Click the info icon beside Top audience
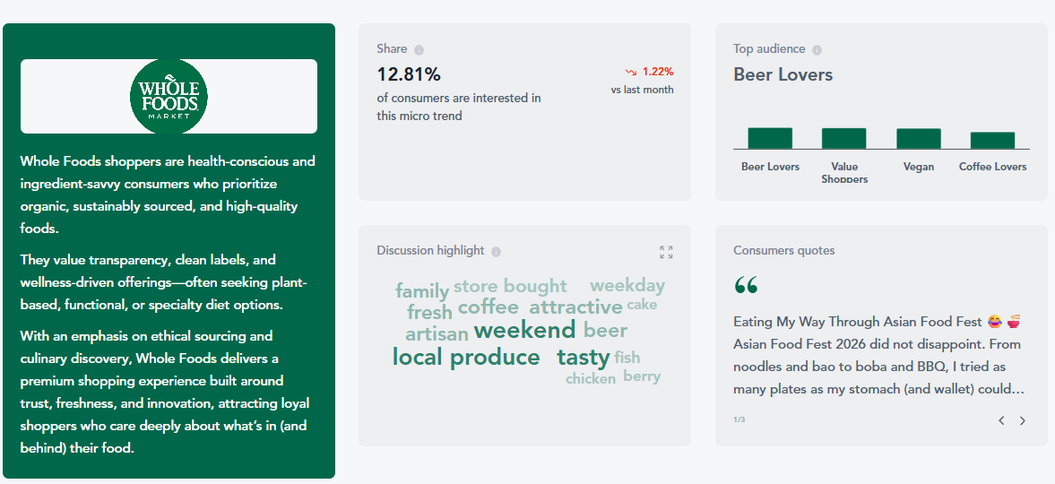The image size is (1055, 484). (817, 50)
